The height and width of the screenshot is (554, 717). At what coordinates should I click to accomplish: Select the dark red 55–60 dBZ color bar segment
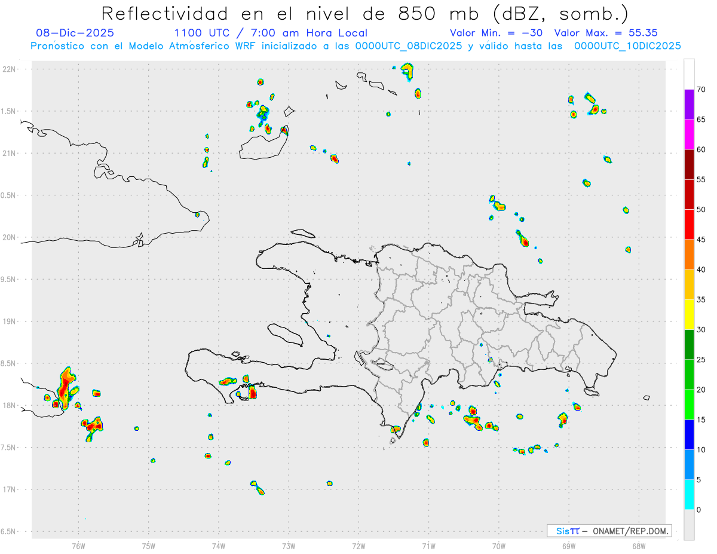[689, 164]
